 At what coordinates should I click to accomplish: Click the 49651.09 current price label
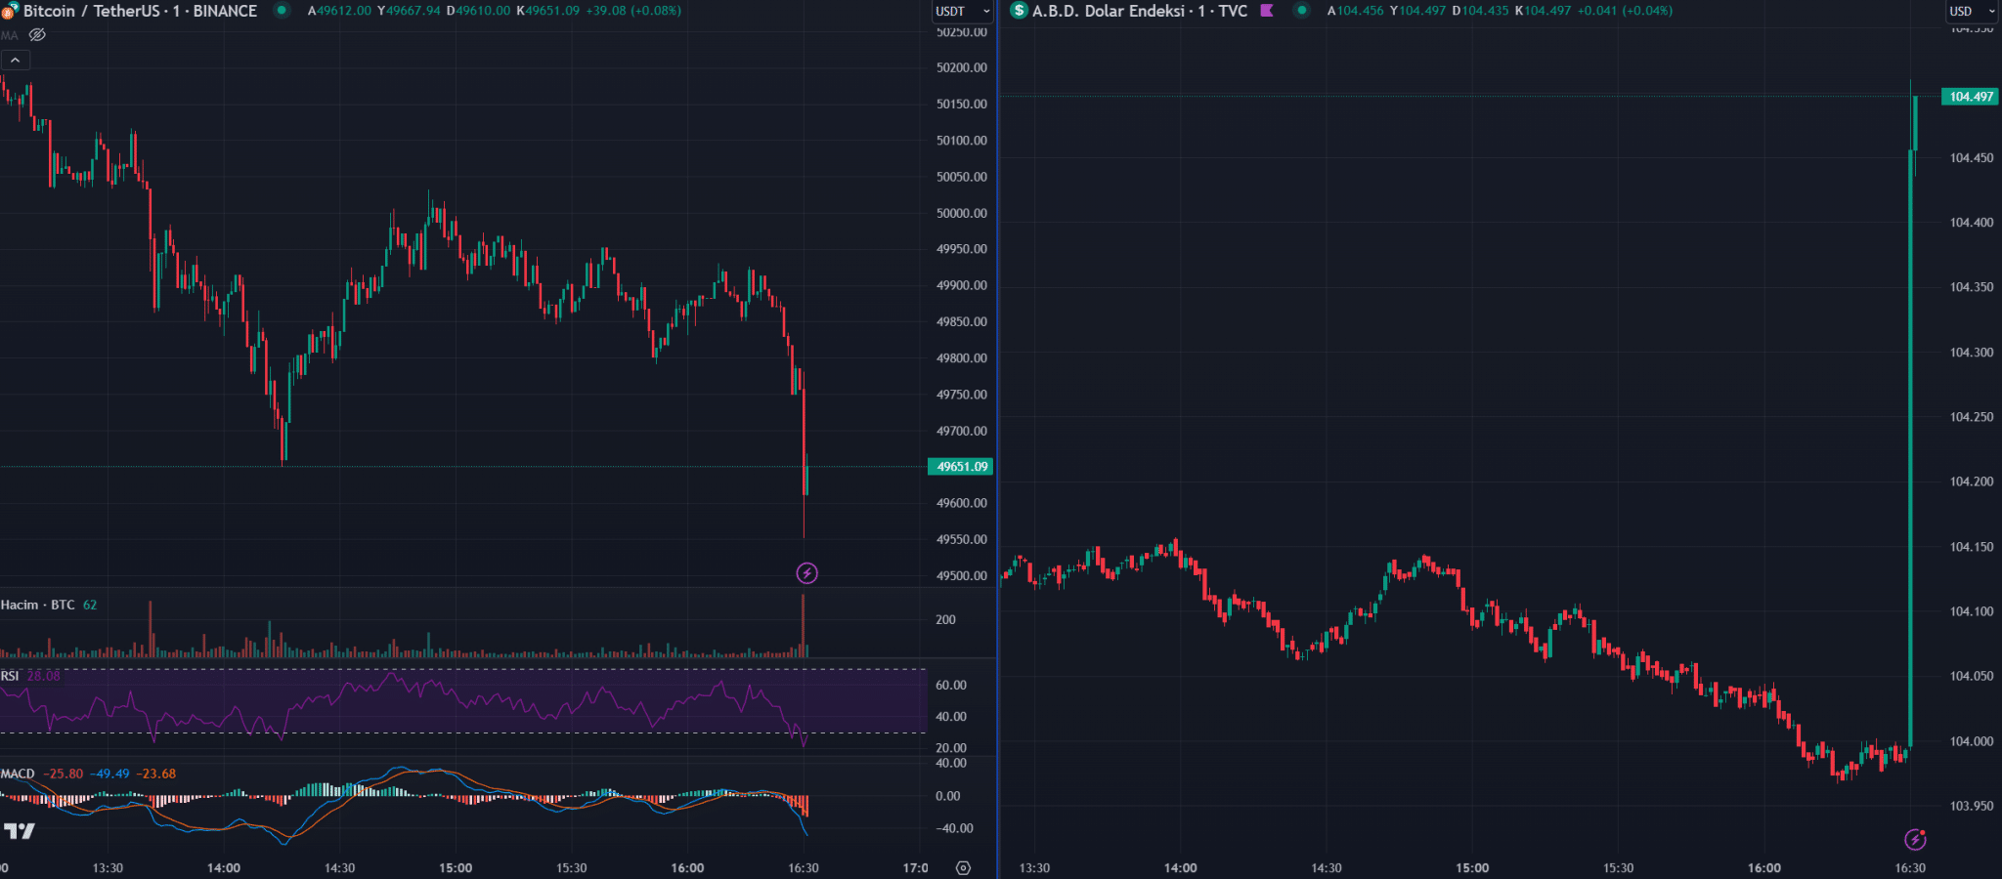click(961, 467)
